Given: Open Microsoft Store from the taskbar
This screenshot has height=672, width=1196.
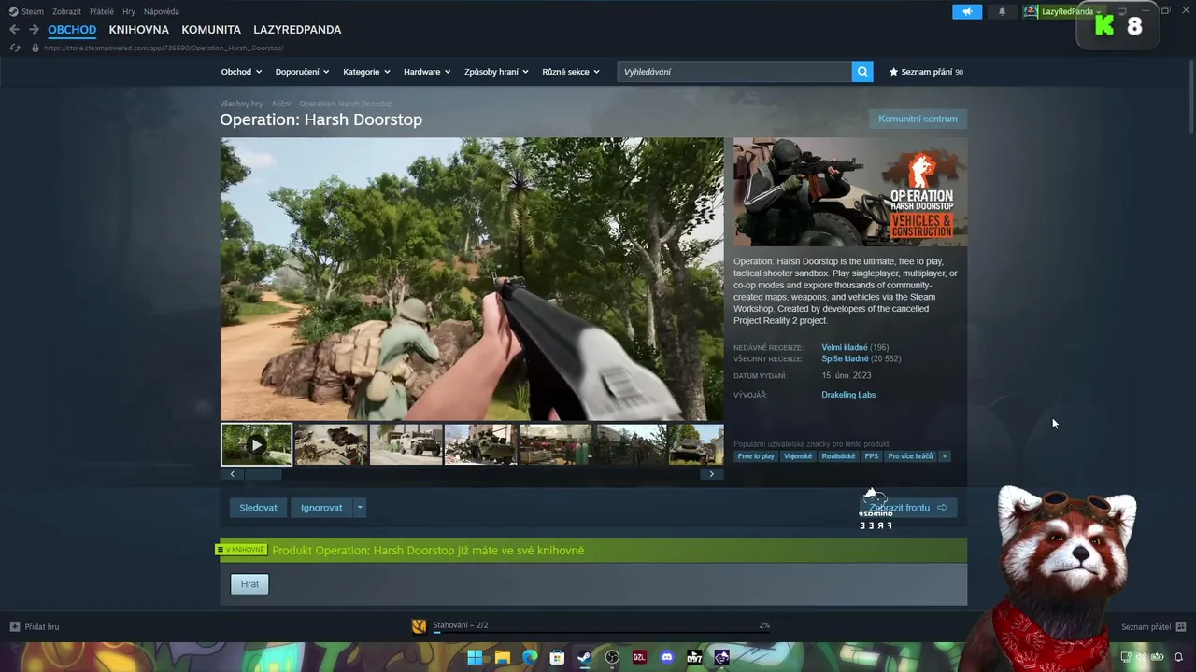Looking at the screenshot, I should pyautogui.click(x=557, y=657).
